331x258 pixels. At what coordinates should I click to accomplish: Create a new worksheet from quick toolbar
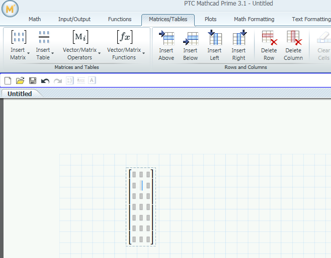click(8, 80)
